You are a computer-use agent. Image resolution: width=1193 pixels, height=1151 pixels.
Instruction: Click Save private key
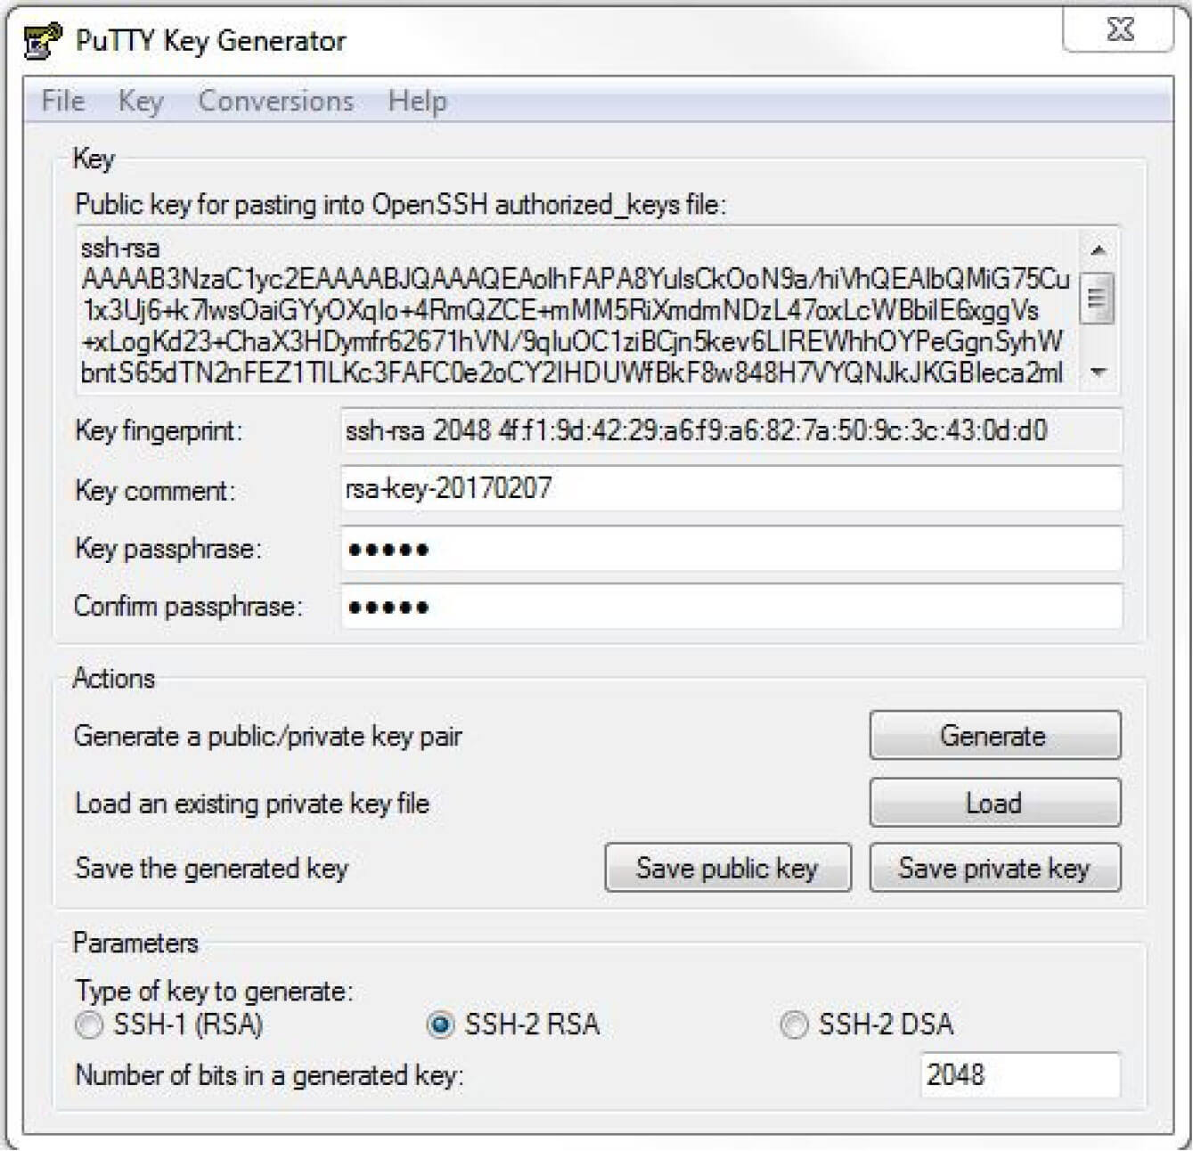click(995, 868)
